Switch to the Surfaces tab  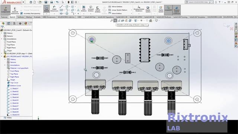[x=20, y=17]
